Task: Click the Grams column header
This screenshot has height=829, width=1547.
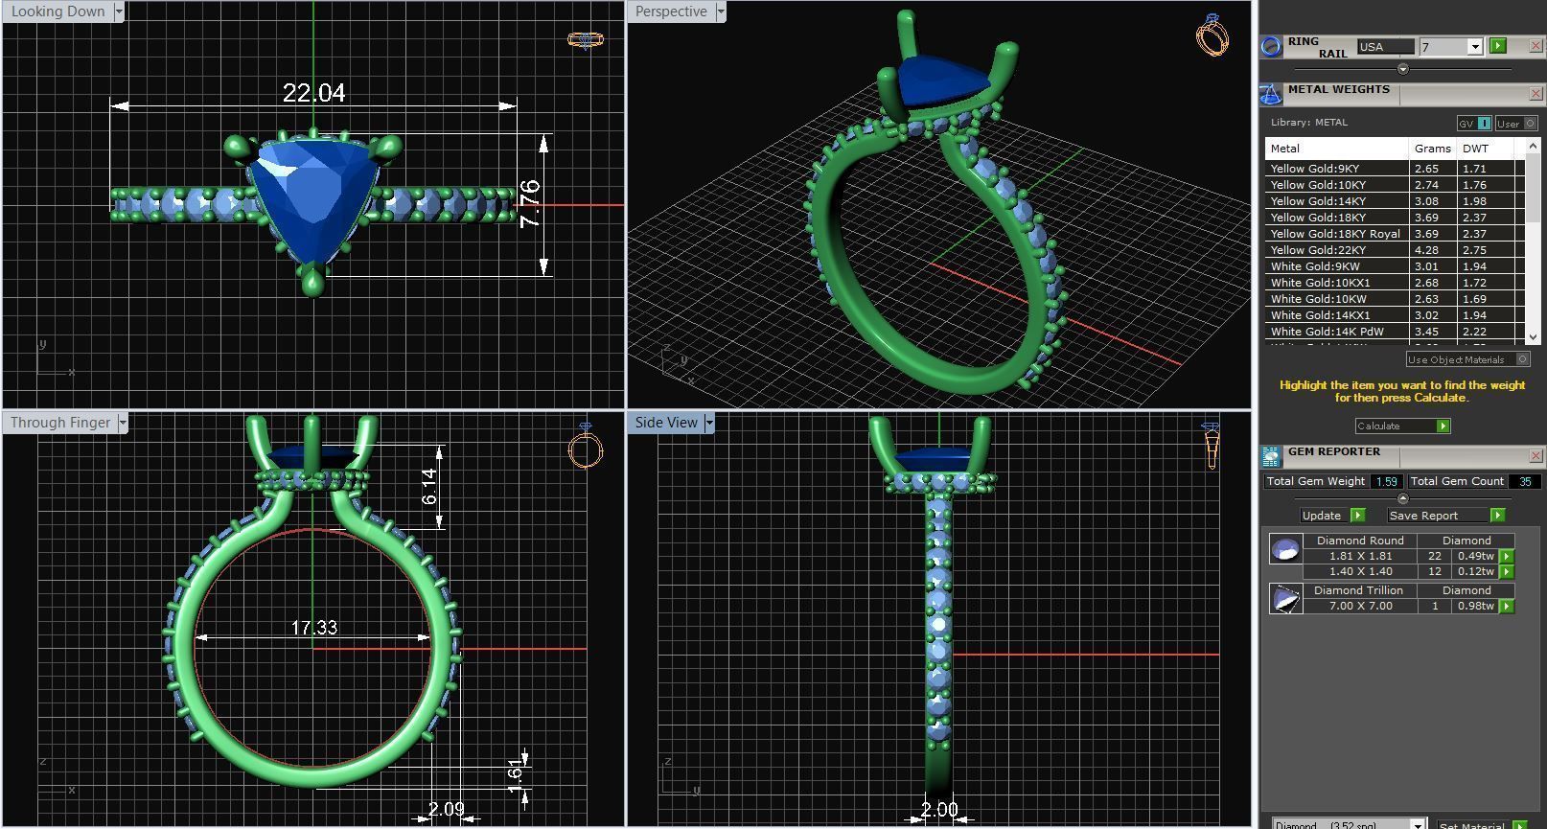Action: pos(1432,148)
